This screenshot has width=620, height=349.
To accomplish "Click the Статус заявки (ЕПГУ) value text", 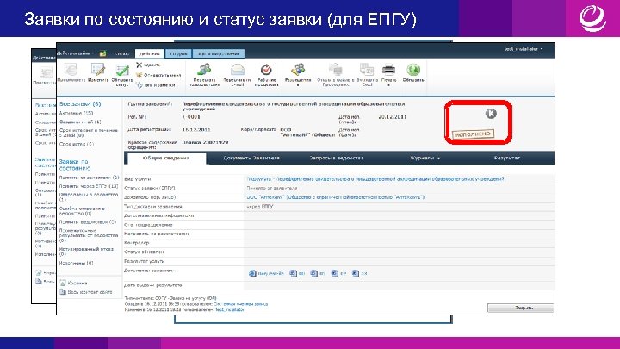I will point(271,188).
